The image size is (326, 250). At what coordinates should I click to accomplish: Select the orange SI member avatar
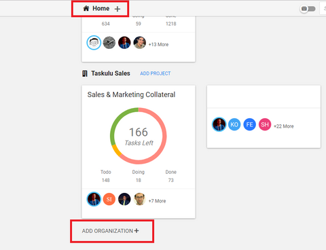click(109, 199)
